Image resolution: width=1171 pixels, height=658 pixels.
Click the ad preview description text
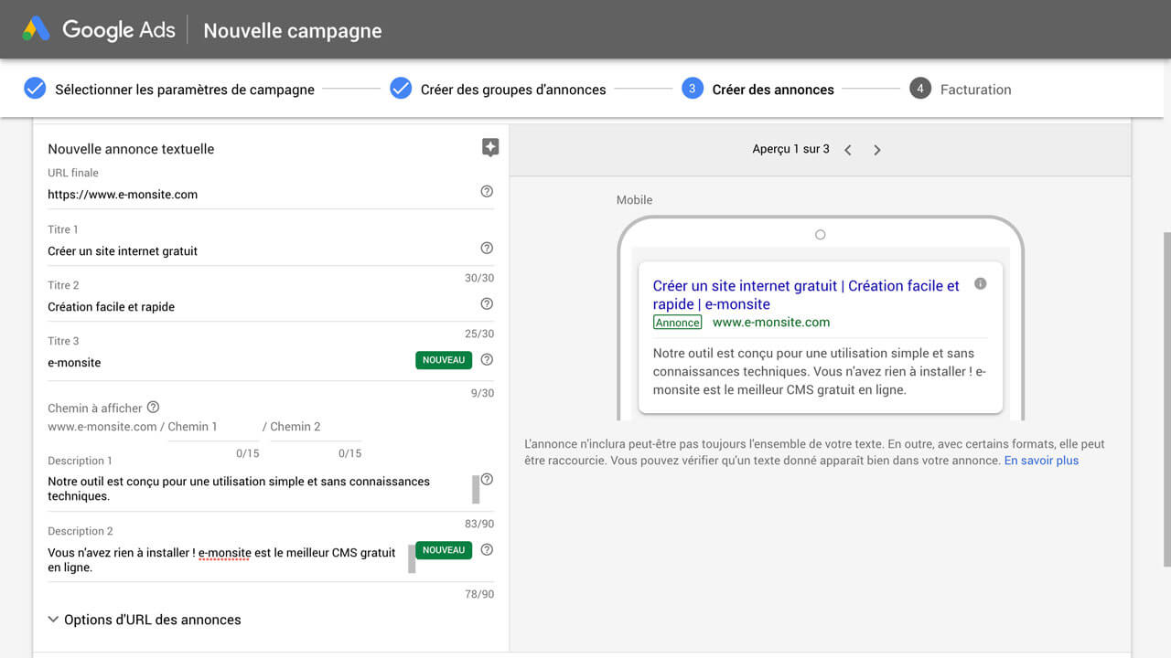coord(819,371)
